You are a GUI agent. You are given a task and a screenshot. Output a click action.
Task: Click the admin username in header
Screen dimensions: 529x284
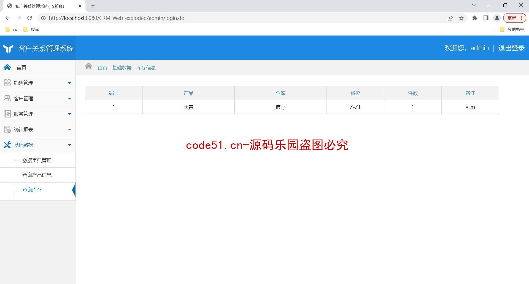tap(479, 48)
